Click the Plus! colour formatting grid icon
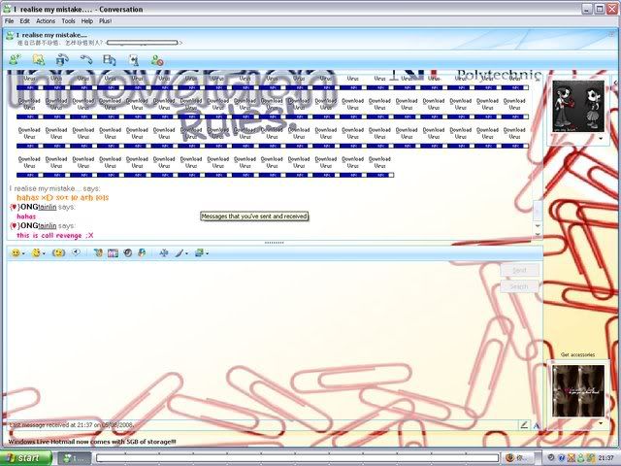Screen dimensions: 621x466 (x=113, y=252)
